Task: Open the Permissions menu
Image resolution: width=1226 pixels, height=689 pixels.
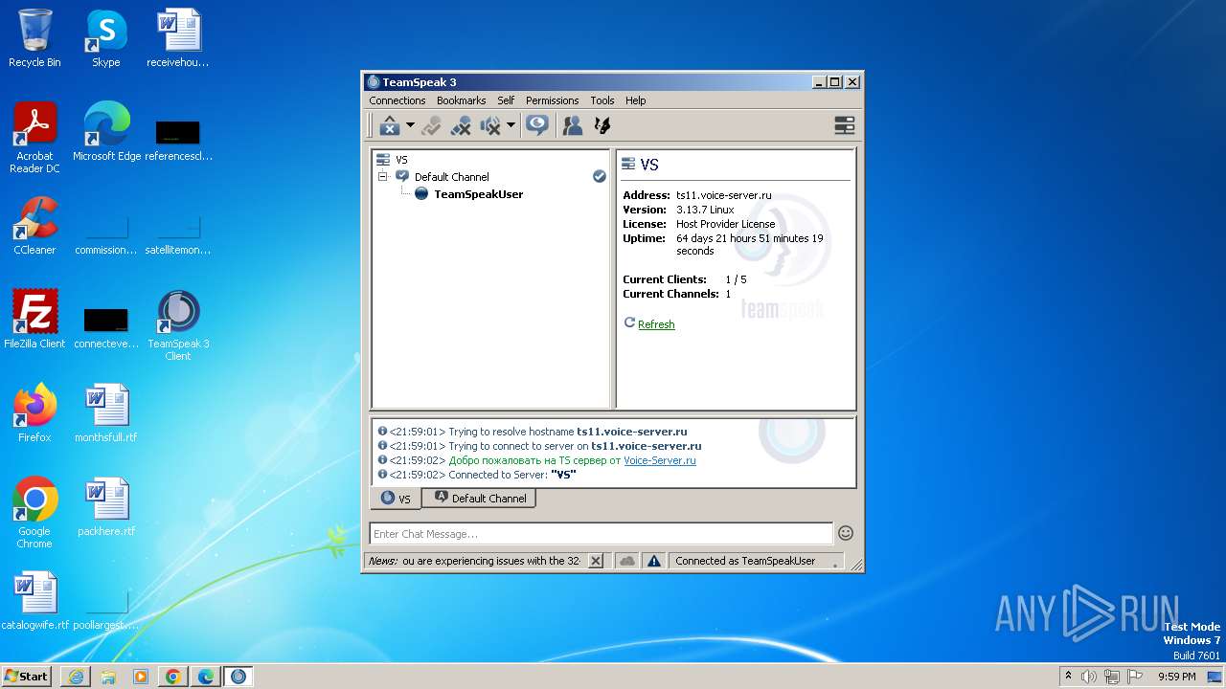Action: 552,100
